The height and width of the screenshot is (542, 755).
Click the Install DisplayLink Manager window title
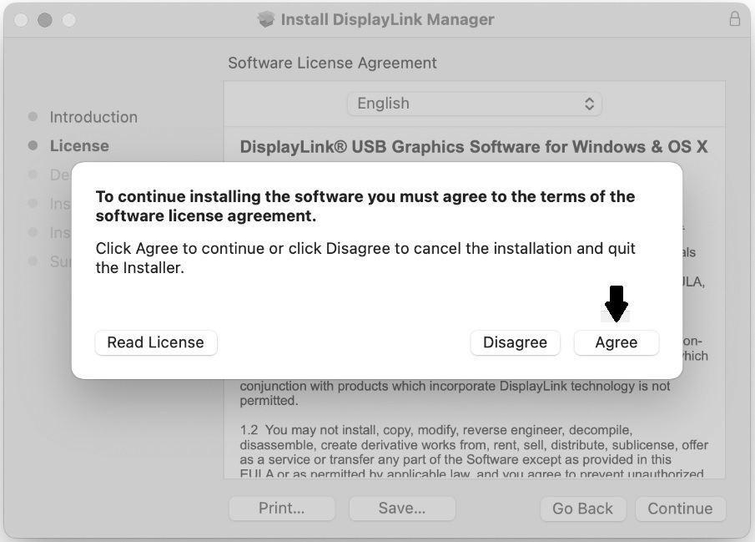point(388,19)
